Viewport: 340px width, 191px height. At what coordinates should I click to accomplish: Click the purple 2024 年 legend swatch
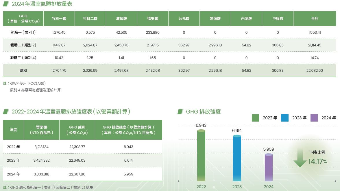[314, 118]
